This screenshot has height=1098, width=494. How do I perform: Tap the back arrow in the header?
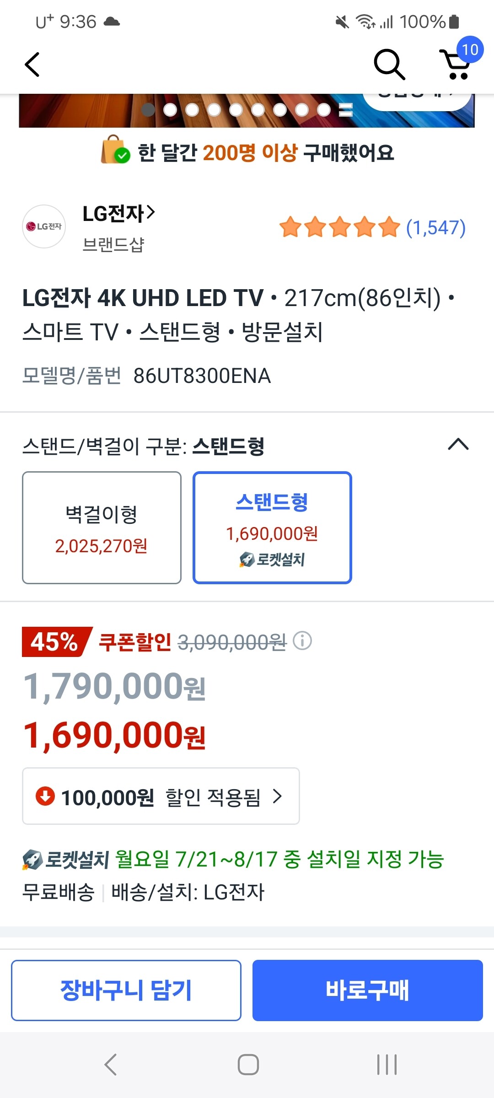click(32, 64)
